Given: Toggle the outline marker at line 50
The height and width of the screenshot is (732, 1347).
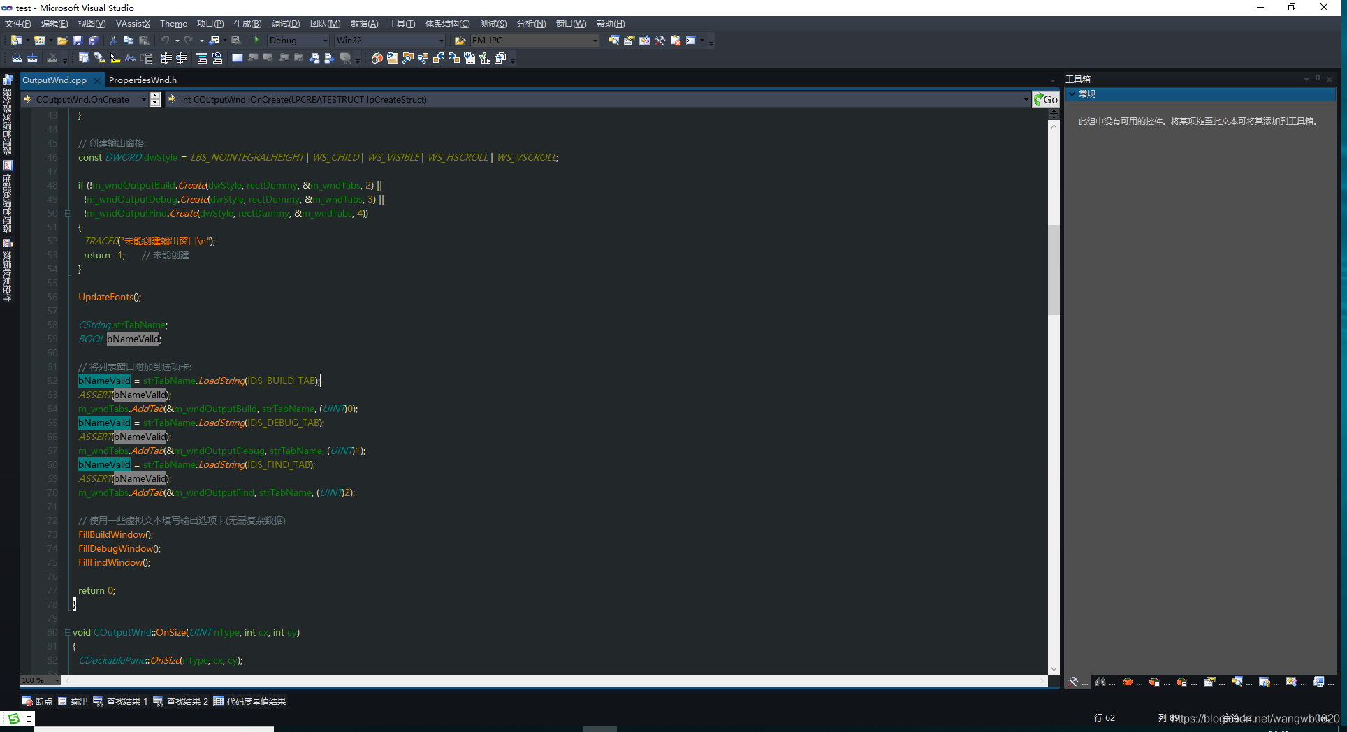Looking at the screenshot, I should coord(68,213).
